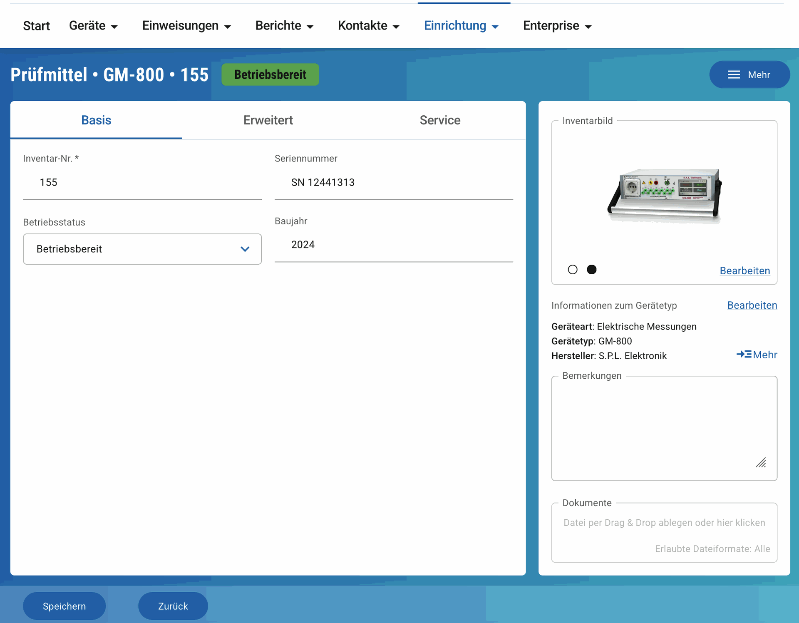
Task: Expand the Geräte menu
Action: tap(93, 26)
